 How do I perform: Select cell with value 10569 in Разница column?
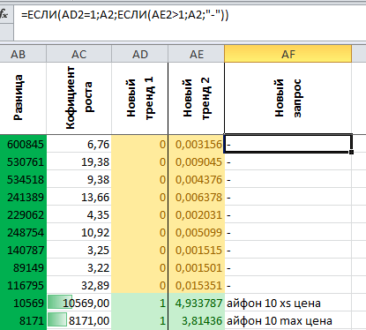click(23, 303)
